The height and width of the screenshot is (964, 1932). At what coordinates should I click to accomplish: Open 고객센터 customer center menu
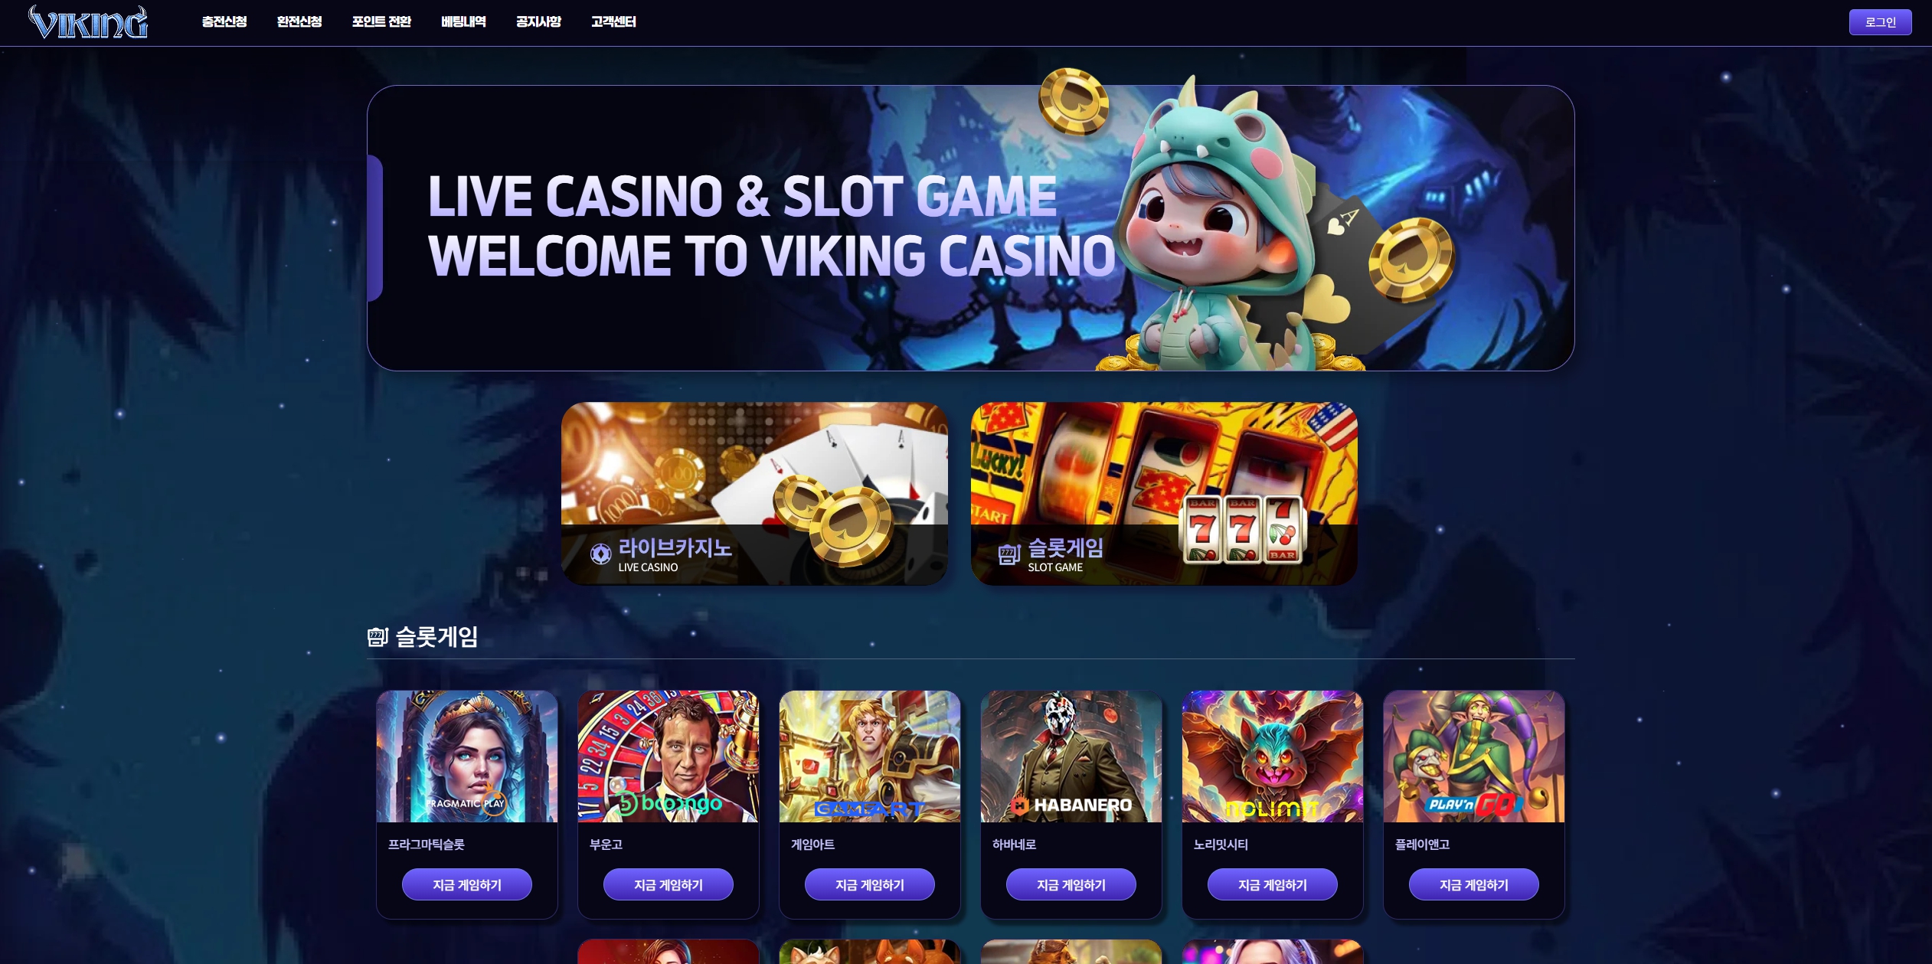click(613, 21)
